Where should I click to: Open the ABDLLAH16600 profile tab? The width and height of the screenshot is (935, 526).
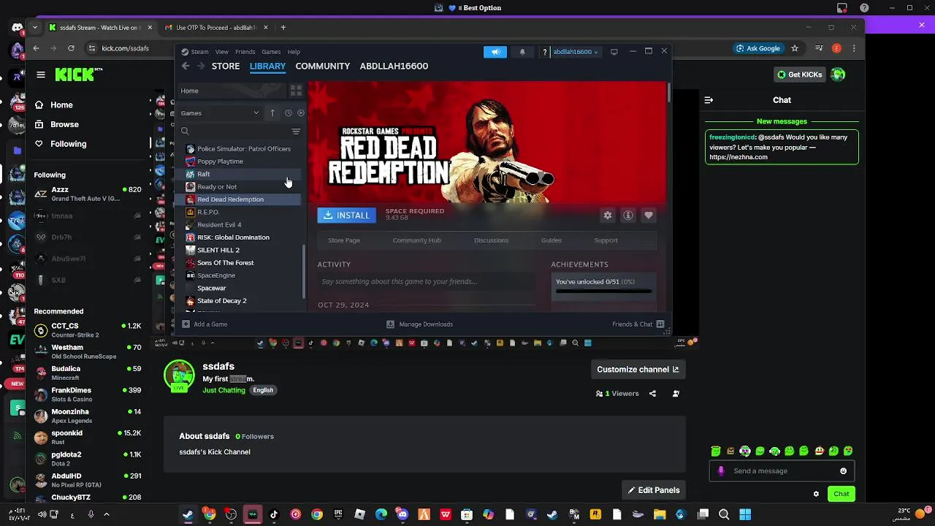pyautogui.click(x=394, y=66)
